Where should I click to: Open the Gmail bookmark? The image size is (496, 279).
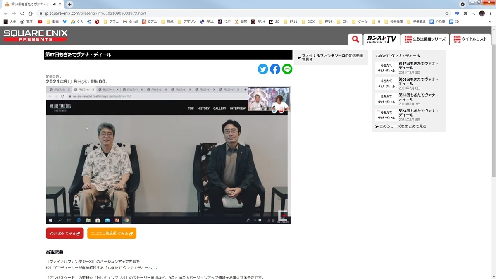click(x=130, y=21)
